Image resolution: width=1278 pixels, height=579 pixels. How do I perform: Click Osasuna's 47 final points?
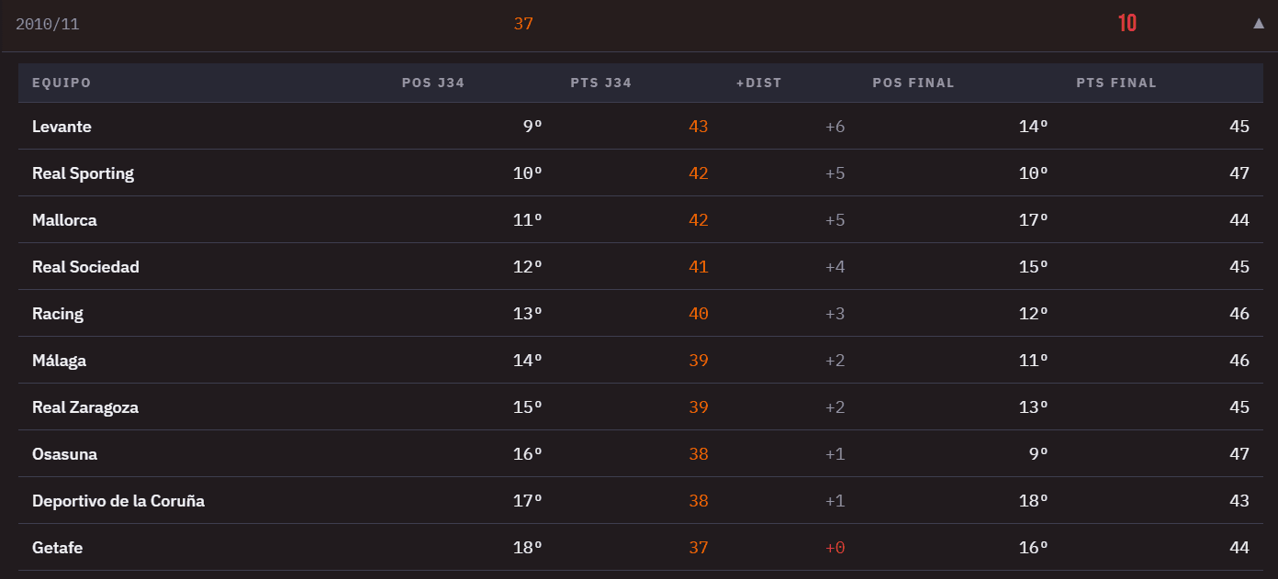click(1239, 454)
